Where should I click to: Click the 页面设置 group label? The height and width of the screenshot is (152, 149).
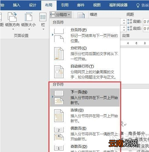tap(21, 36)
